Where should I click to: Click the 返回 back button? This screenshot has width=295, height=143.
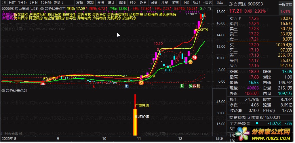tap(220, 3)
